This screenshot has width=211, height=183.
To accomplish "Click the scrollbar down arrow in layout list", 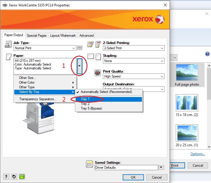I will point(209,147).
